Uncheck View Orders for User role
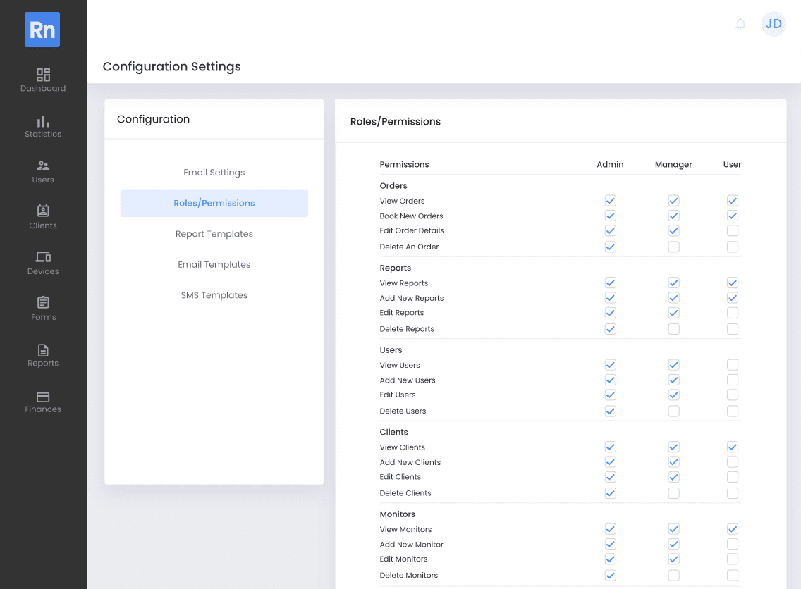 pos(733,201)
